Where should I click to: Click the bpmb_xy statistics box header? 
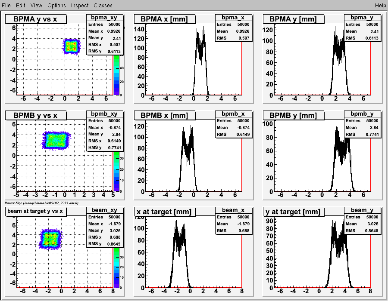click(x=104, y=114)
